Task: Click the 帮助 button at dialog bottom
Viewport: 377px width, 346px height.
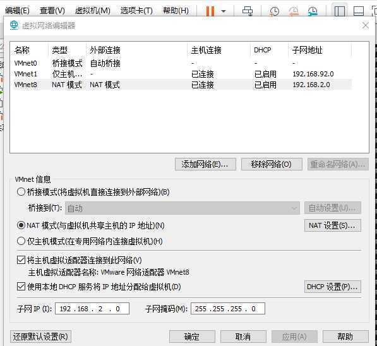Action: coord(345,337)
